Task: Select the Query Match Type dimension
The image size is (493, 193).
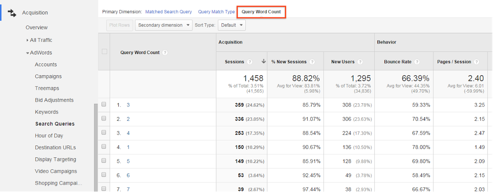Action: click(216, 12)
